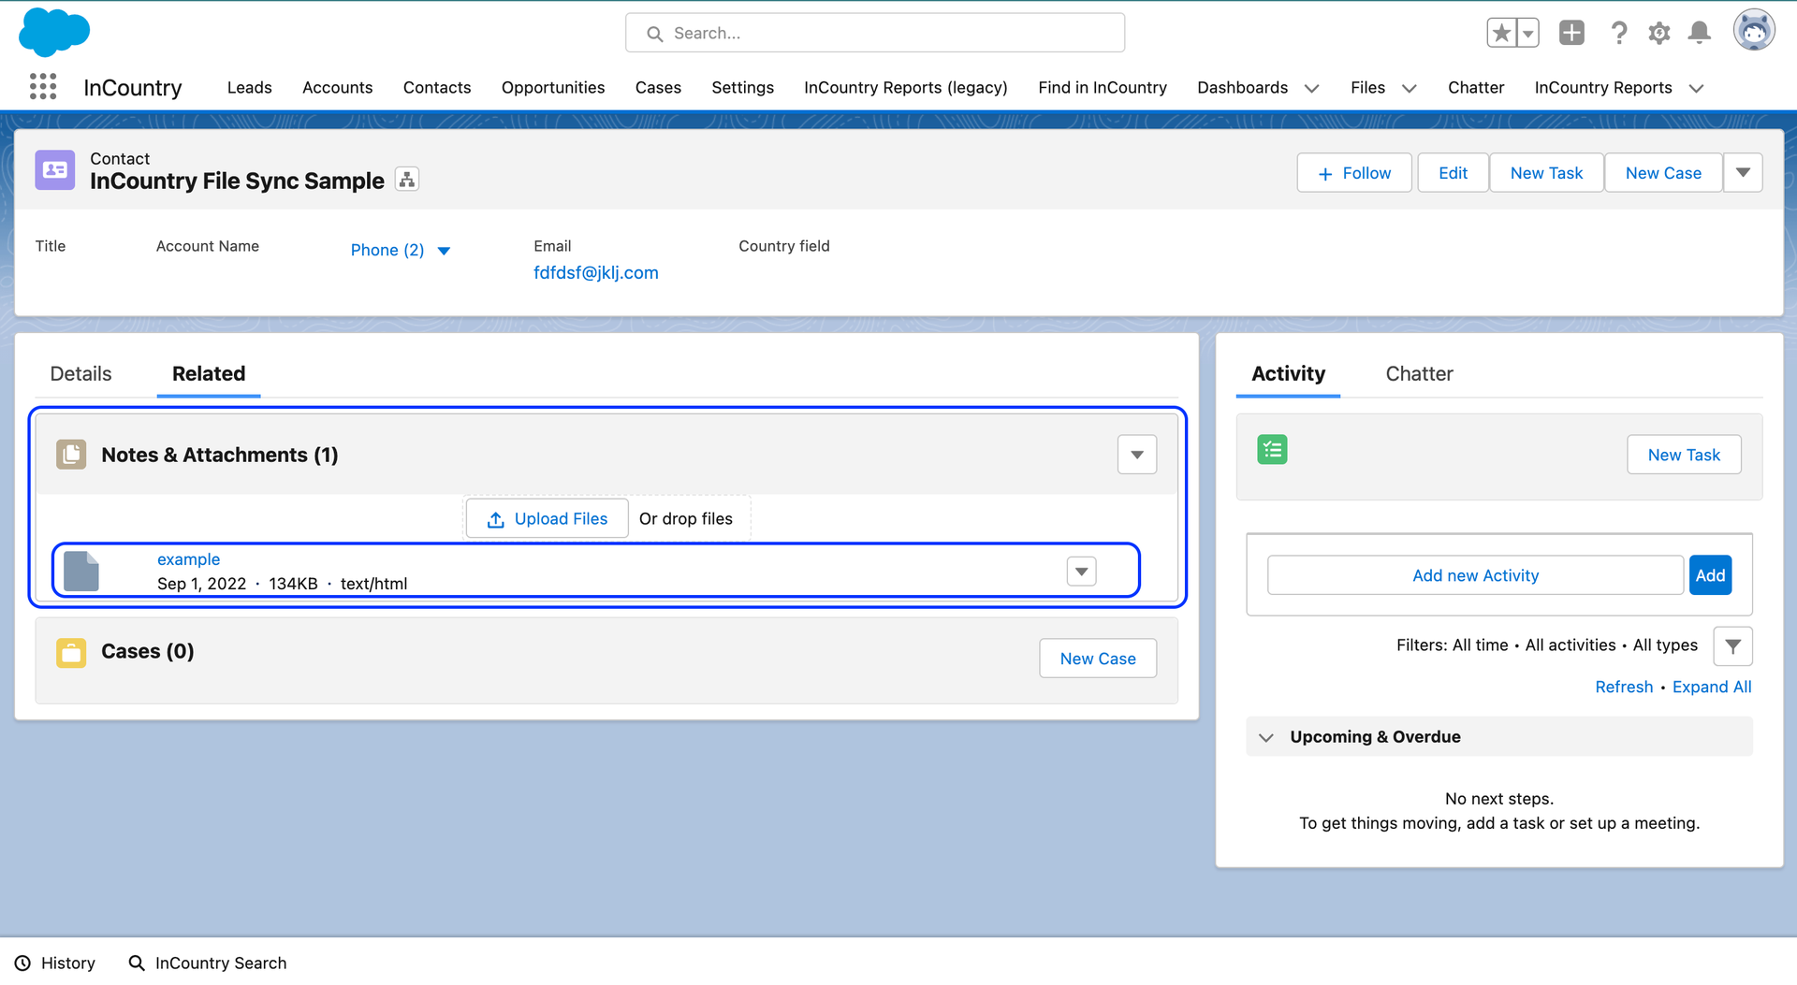
Task: Open the Files nav tab
Action: coord(1367,88)
